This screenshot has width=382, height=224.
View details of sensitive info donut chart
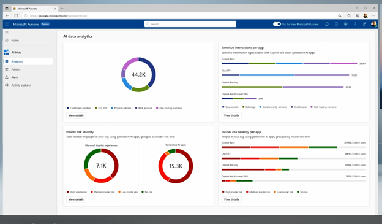[x=76, y=115]
